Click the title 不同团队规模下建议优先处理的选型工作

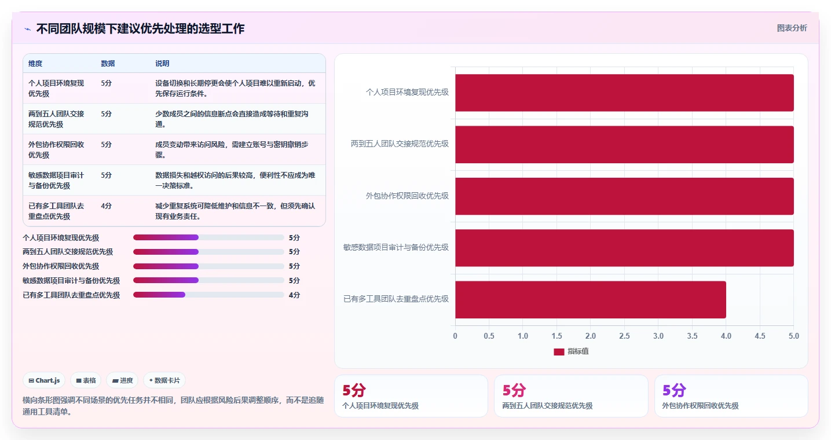coord(140,28)
